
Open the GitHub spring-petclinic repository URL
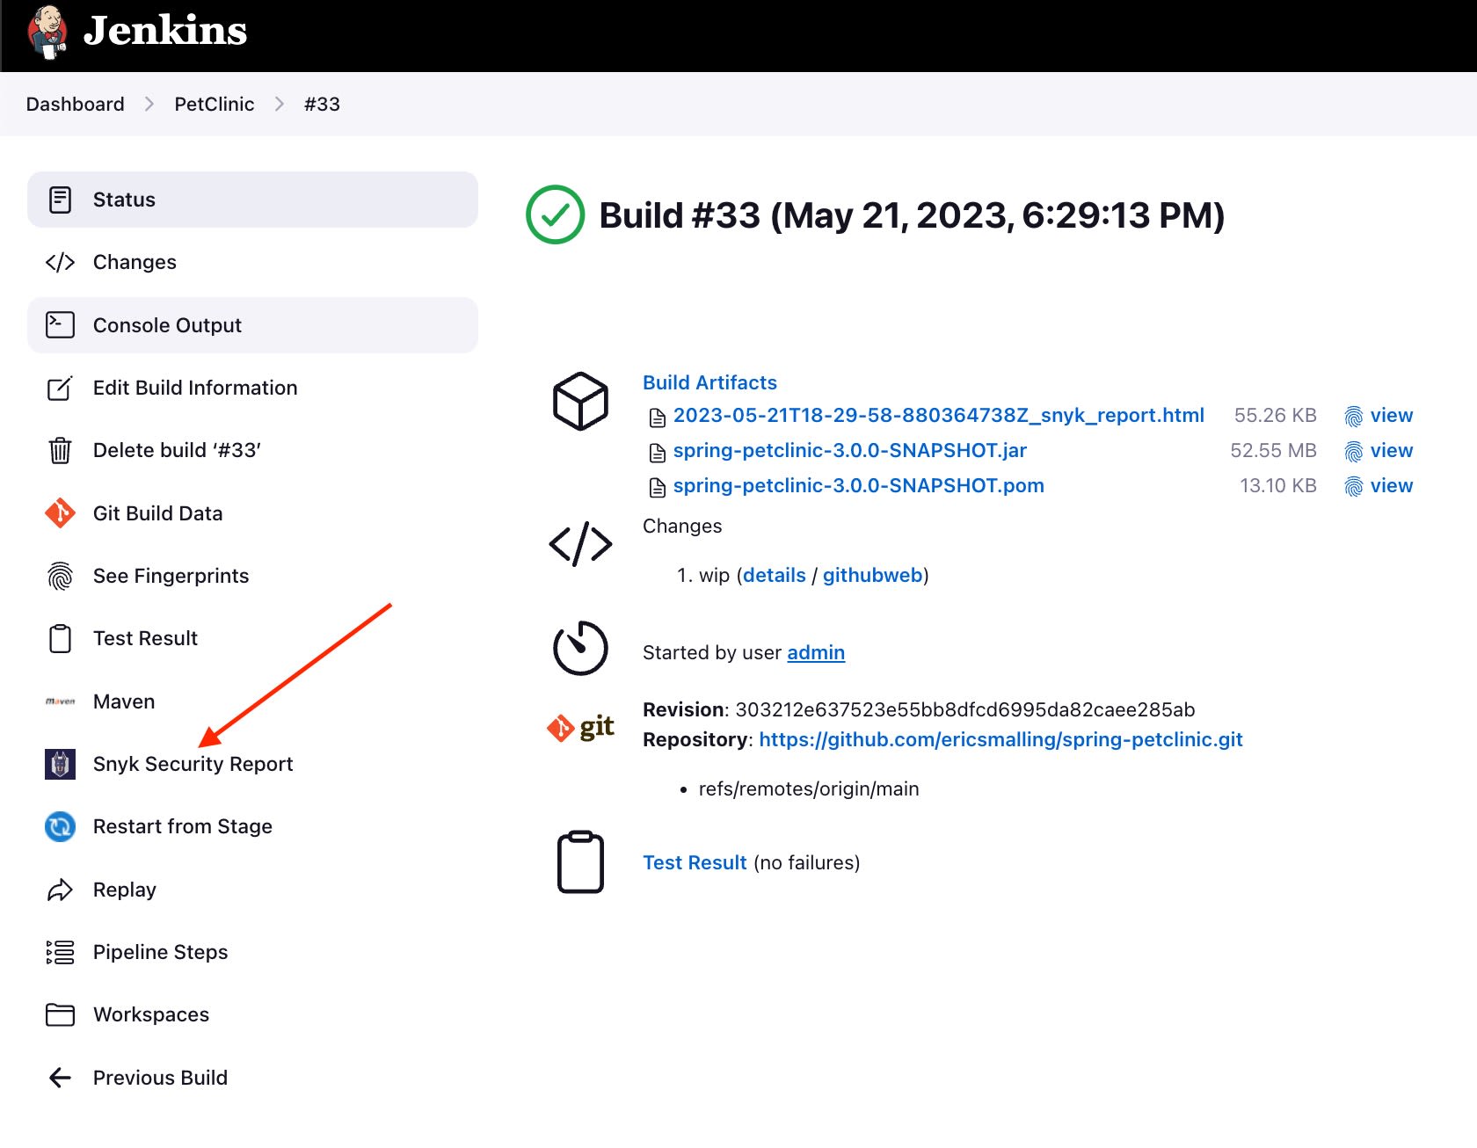(x=1000, y=739)
